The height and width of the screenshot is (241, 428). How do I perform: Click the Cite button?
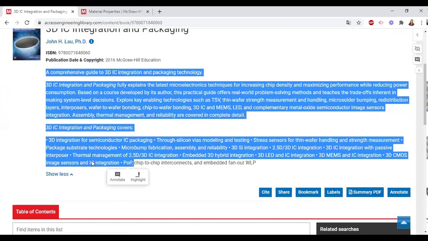pos(265,192)
